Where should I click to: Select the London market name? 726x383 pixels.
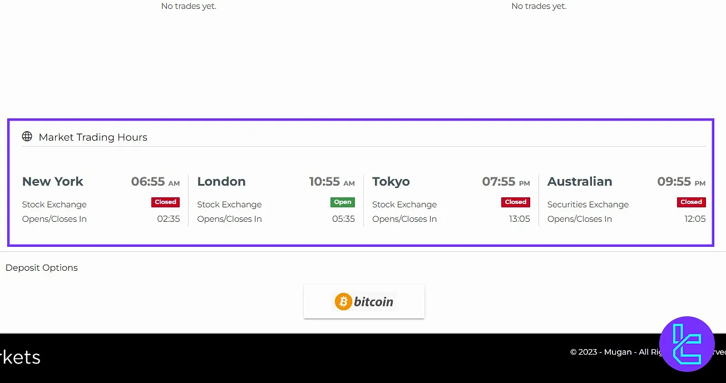pos(221,182)
